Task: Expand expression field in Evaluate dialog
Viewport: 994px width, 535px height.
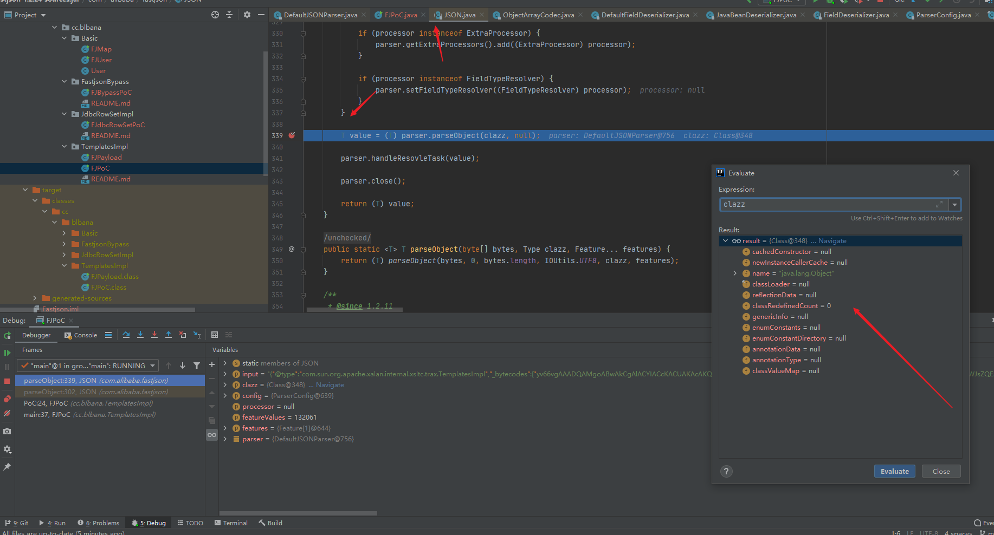Action: (x=939, y=204)
